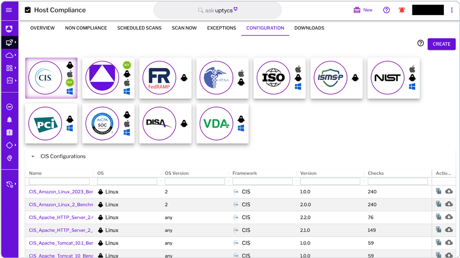
Task: Open the endpoint devices sidebar icon
Action: click(x=9, y=42)
